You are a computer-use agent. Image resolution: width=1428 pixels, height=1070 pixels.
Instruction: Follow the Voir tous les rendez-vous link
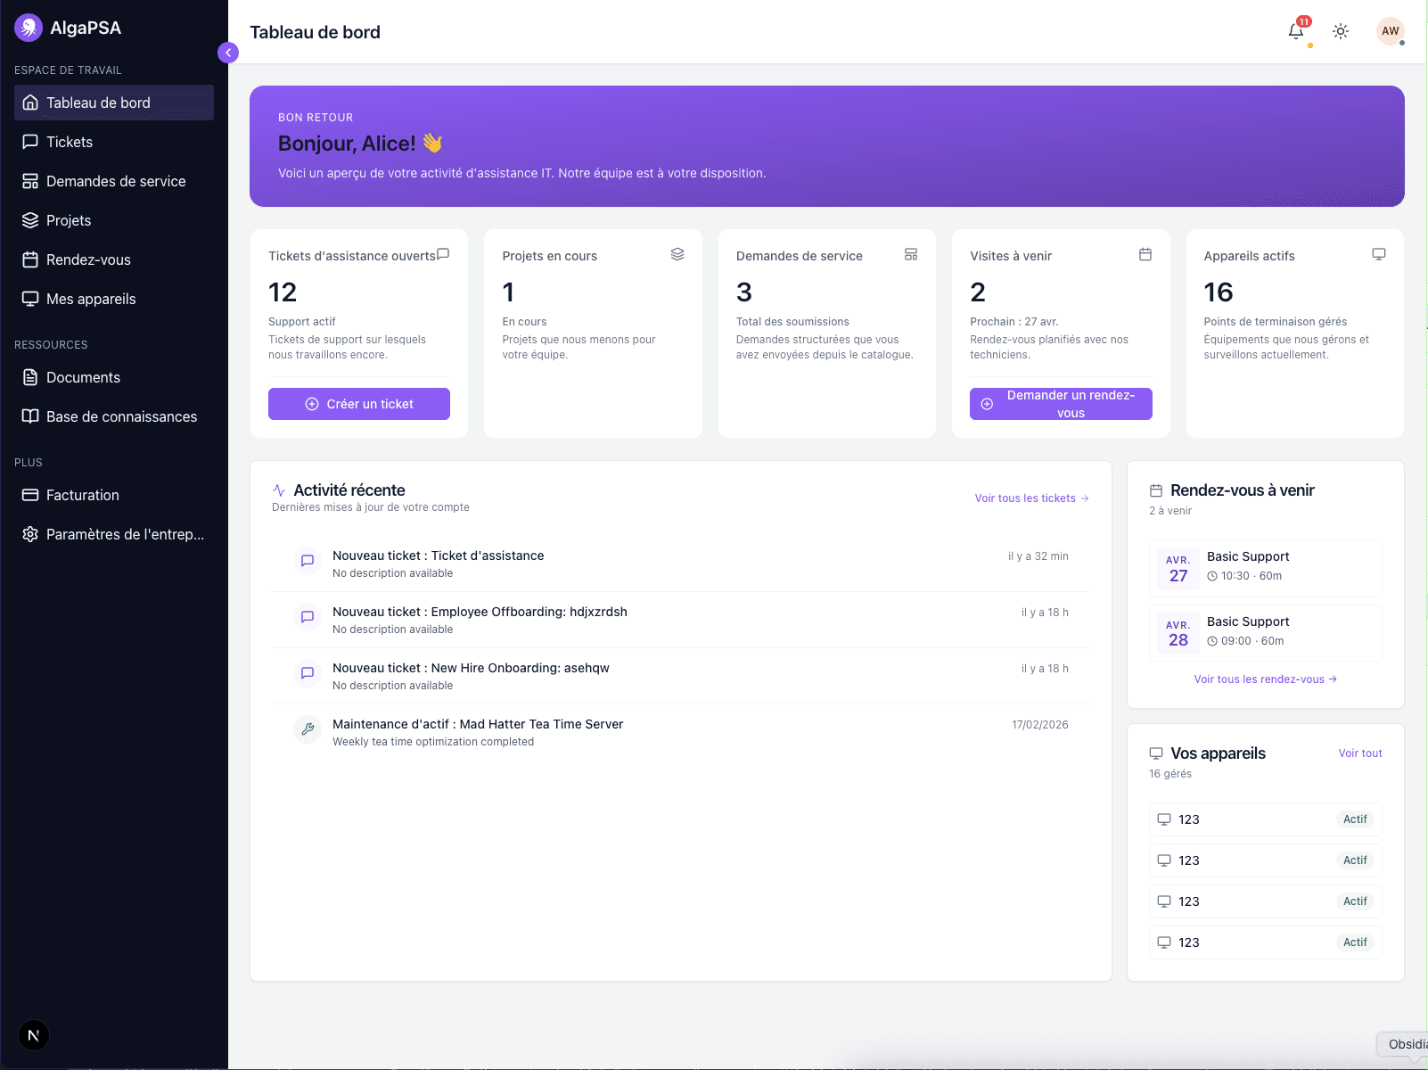click(x=1266, y=679)
